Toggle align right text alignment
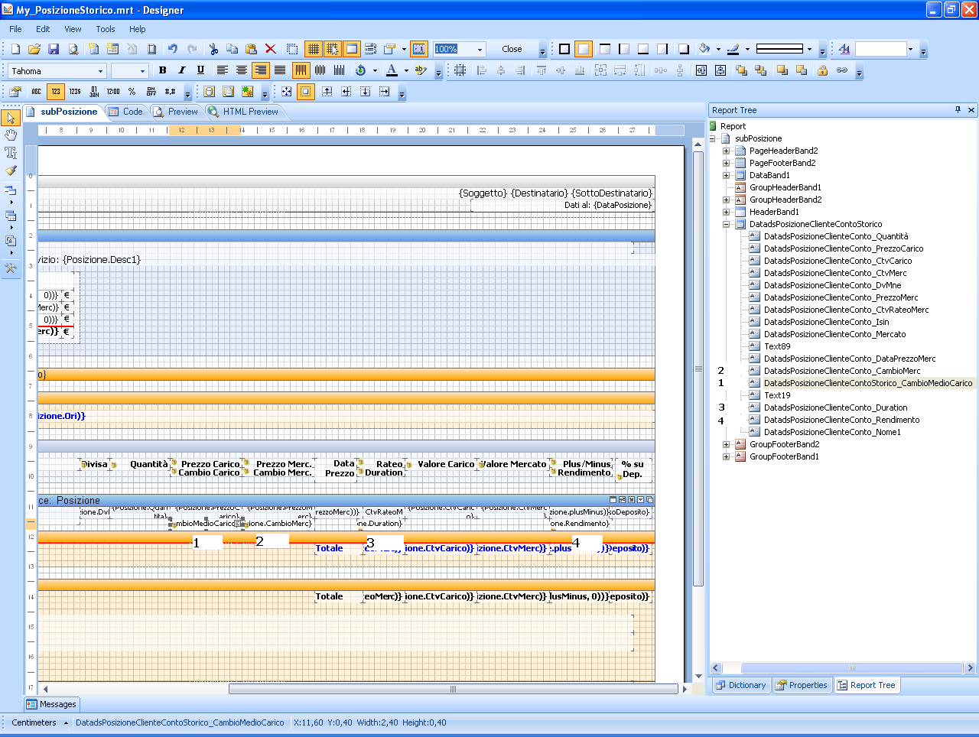Image resolution: width=979 pixels, height=737 pixels. tap(261, 70)
